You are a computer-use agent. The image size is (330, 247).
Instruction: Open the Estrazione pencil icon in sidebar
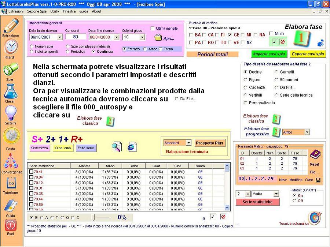(11, 26)
